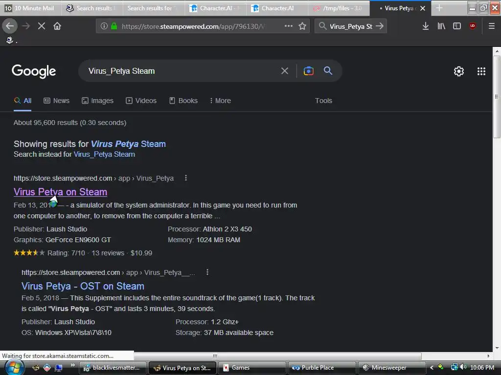
Task: Open the downloads panel
Action: pos(425,26)
